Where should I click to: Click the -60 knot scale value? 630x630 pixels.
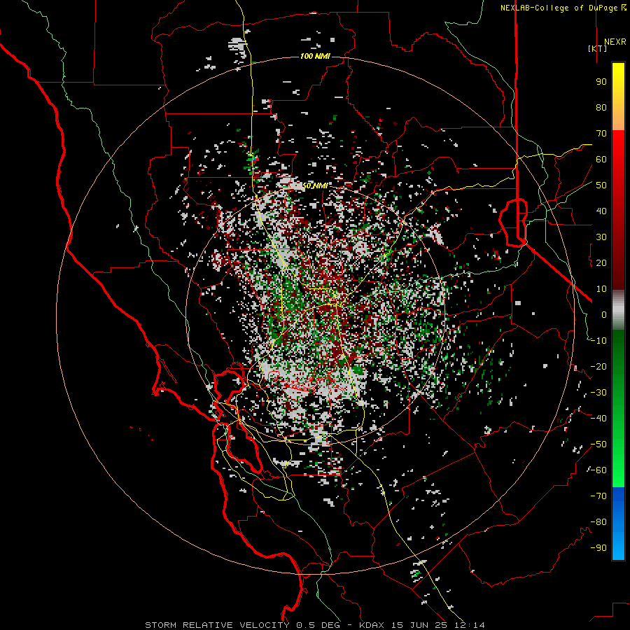click(x=598, y=470)
